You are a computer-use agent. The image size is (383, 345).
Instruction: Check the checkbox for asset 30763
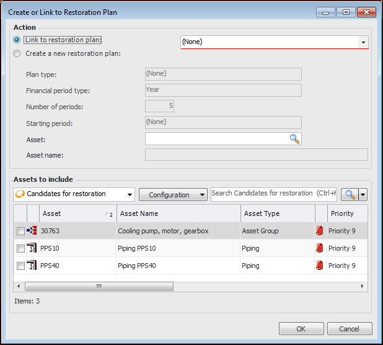(20, 231)
